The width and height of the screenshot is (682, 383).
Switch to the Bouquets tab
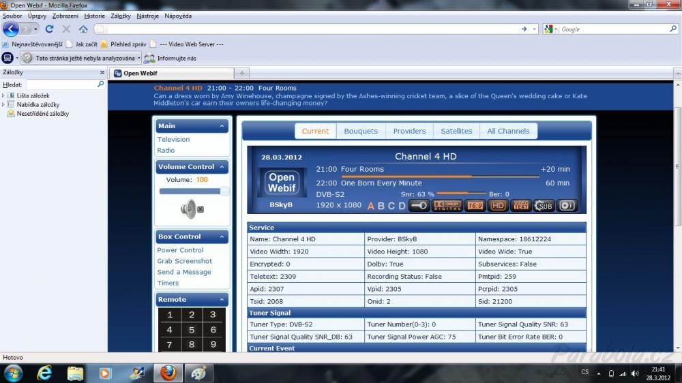(x=361, y=131)
